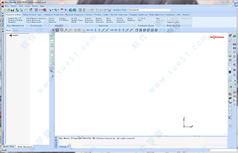Click the Save model floppy disk icon
The width and height of the screenshot is (238, 153).
pyautogui.click(x=12, y=10)
